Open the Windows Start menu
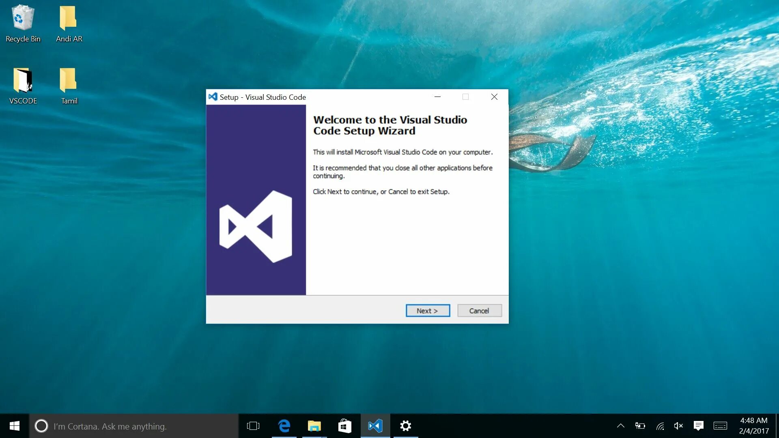Viewport: 779px width, 438px height. (x=14, y=426)
